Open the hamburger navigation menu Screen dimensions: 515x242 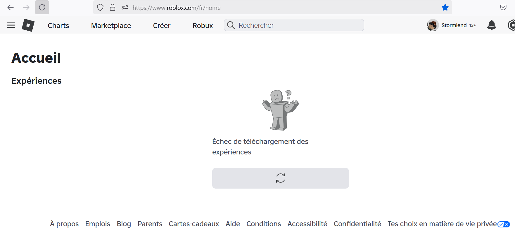[11, 25]
